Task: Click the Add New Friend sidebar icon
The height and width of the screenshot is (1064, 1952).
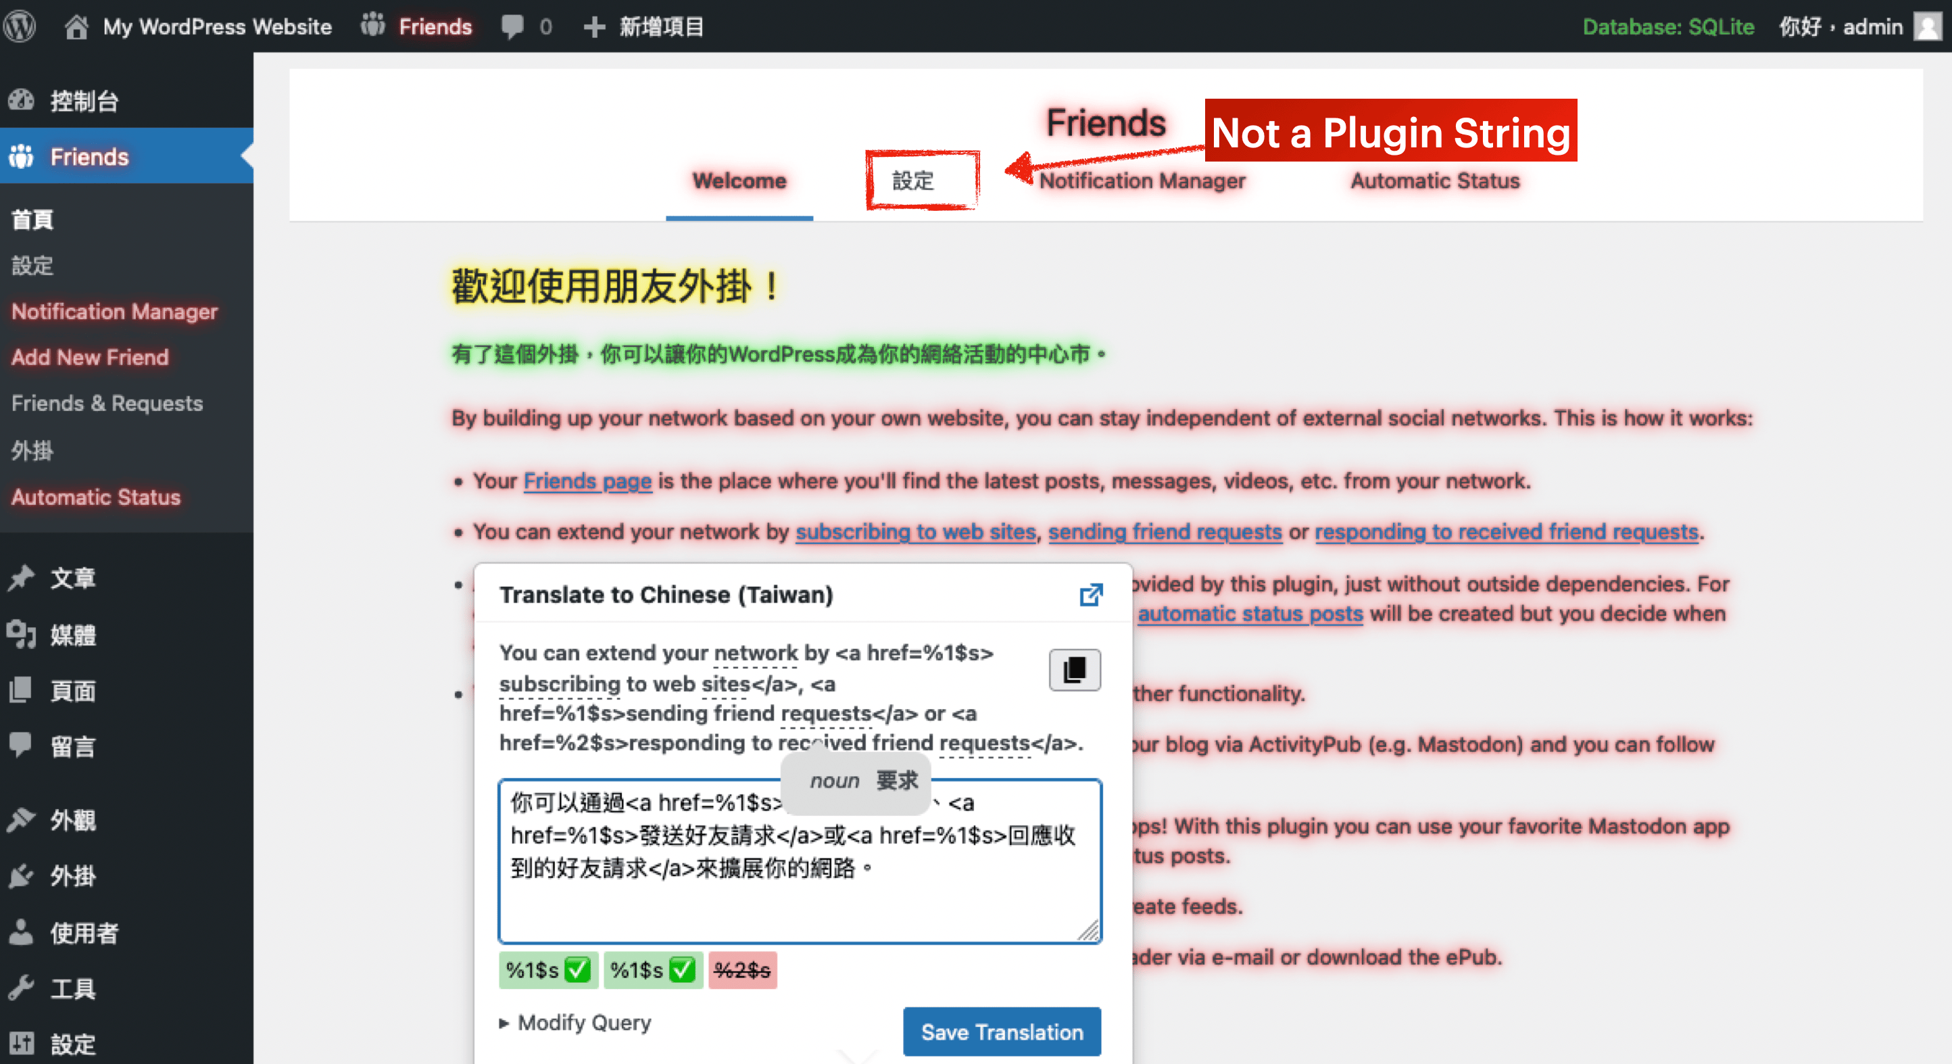Action: (x=89, y=356)
